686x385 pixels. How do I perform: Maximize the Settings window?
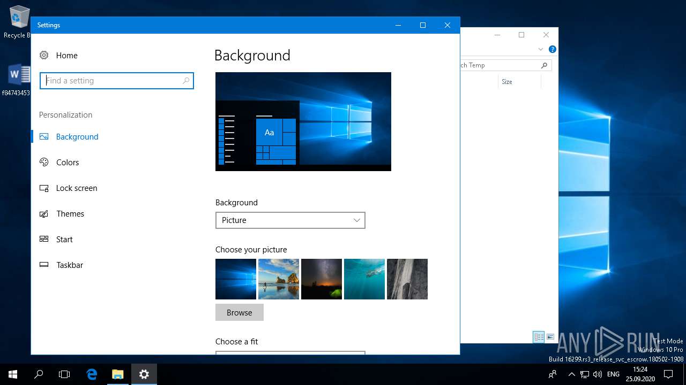coord(423,25)
